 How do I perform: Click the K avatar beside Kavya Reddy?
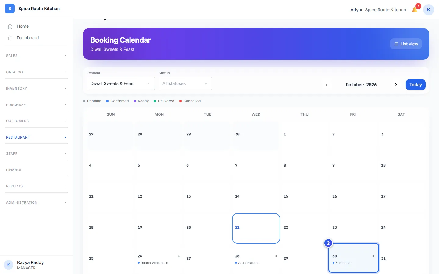[x=9, y=265]
